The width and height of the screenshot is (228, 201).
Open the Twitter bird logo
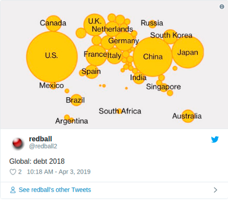(x=215, y=139)
